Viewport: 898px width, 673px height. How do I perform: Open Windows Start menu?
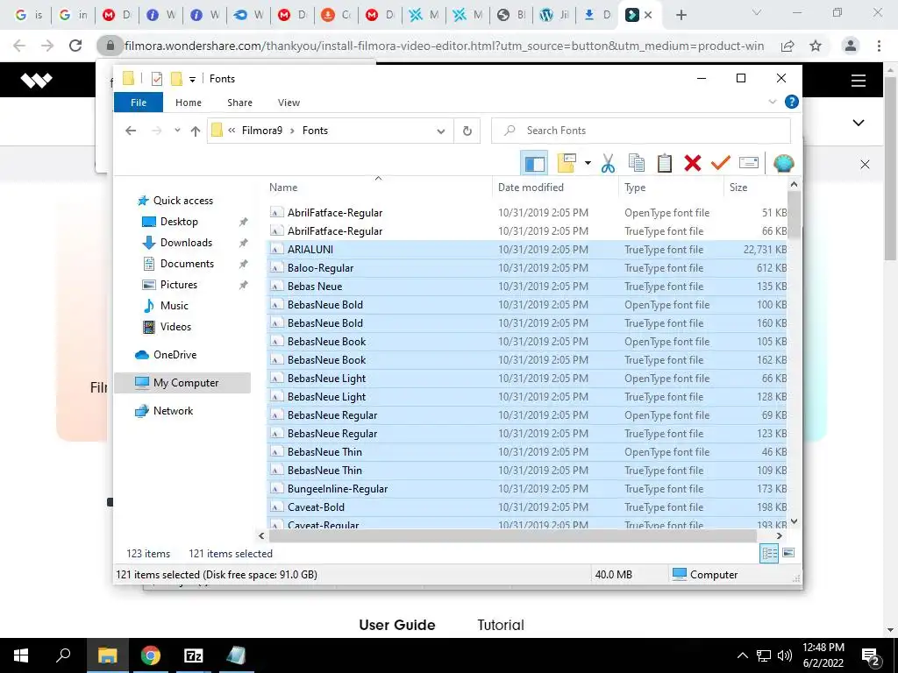tap(21, 655)
